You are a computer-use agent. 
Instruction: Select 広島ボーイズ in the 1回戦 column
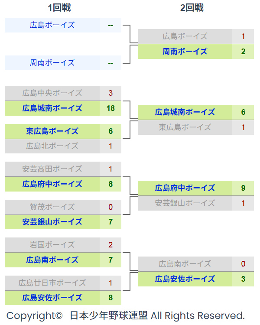52,25
